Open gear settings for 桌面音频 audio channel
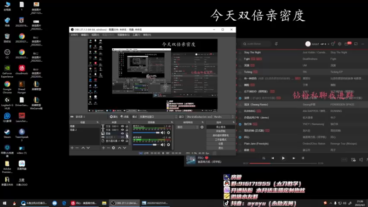This screenshot has height=207, width=368. coord(168,145)
